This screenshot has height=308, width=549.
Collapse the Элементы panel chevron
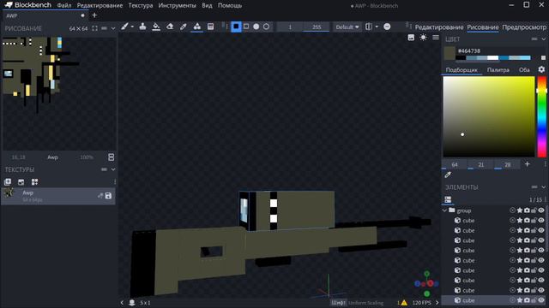543,187
